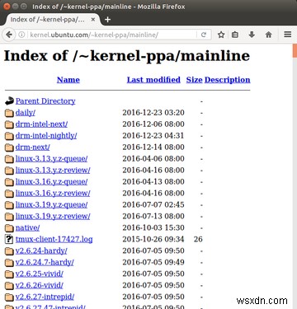This screenshot has height=309, width=297.
Task: Open the linux-3.16.y.z-queue/ folder link
Action: (x=51, y=182)
